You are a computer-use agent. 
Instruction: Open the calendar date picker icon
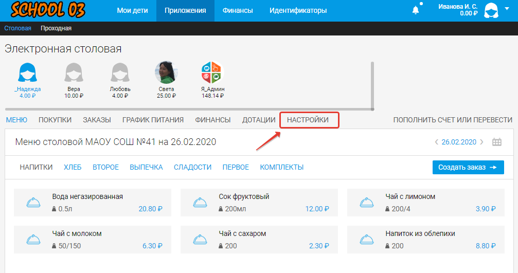[x=496, y=142]
